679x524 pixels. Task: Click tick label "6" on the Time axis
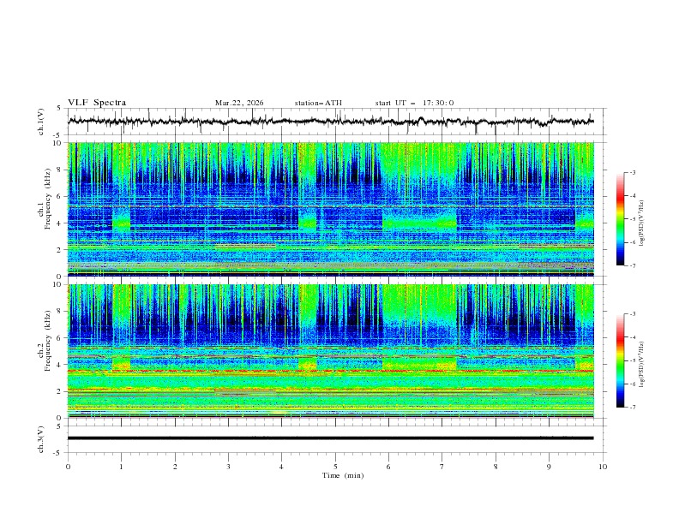[388, 467]
